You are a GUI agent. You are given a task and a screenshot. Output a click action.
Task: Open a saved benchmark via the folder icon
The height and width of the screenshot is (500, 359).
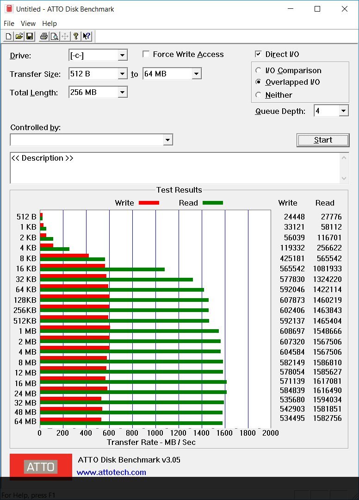click(x=19, y=37)
